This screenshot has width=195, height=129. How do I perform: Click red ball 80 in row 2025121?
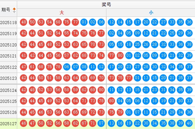[120, 55]
